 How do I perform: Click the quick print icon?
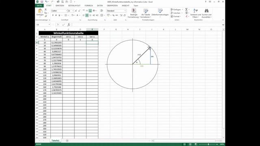click(x=58, y=2)
